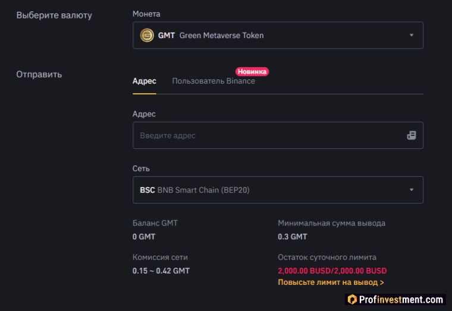Switch to the Пользователь Binance tab
Image resolution: width=452 pixels, height=311 pixels.
point(214,81)
